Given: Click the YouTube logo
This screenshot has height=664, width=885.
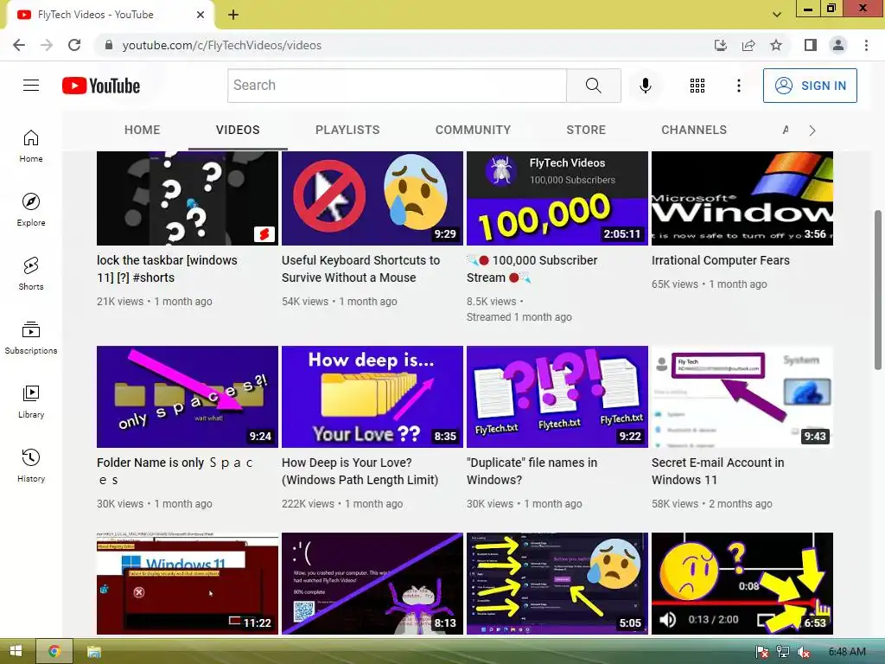Looking at the screenshot, I should [x=101, y=86].
